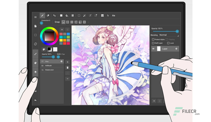Enable concentric circle snap guide
This screenshot has width=211, height=122.
84,22
